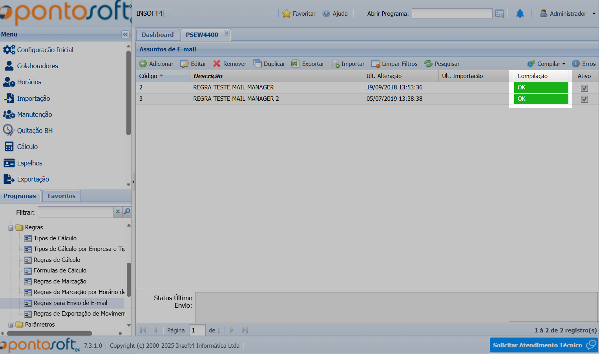
Task: Switch to the Dashboard tab
Action: 157,35
